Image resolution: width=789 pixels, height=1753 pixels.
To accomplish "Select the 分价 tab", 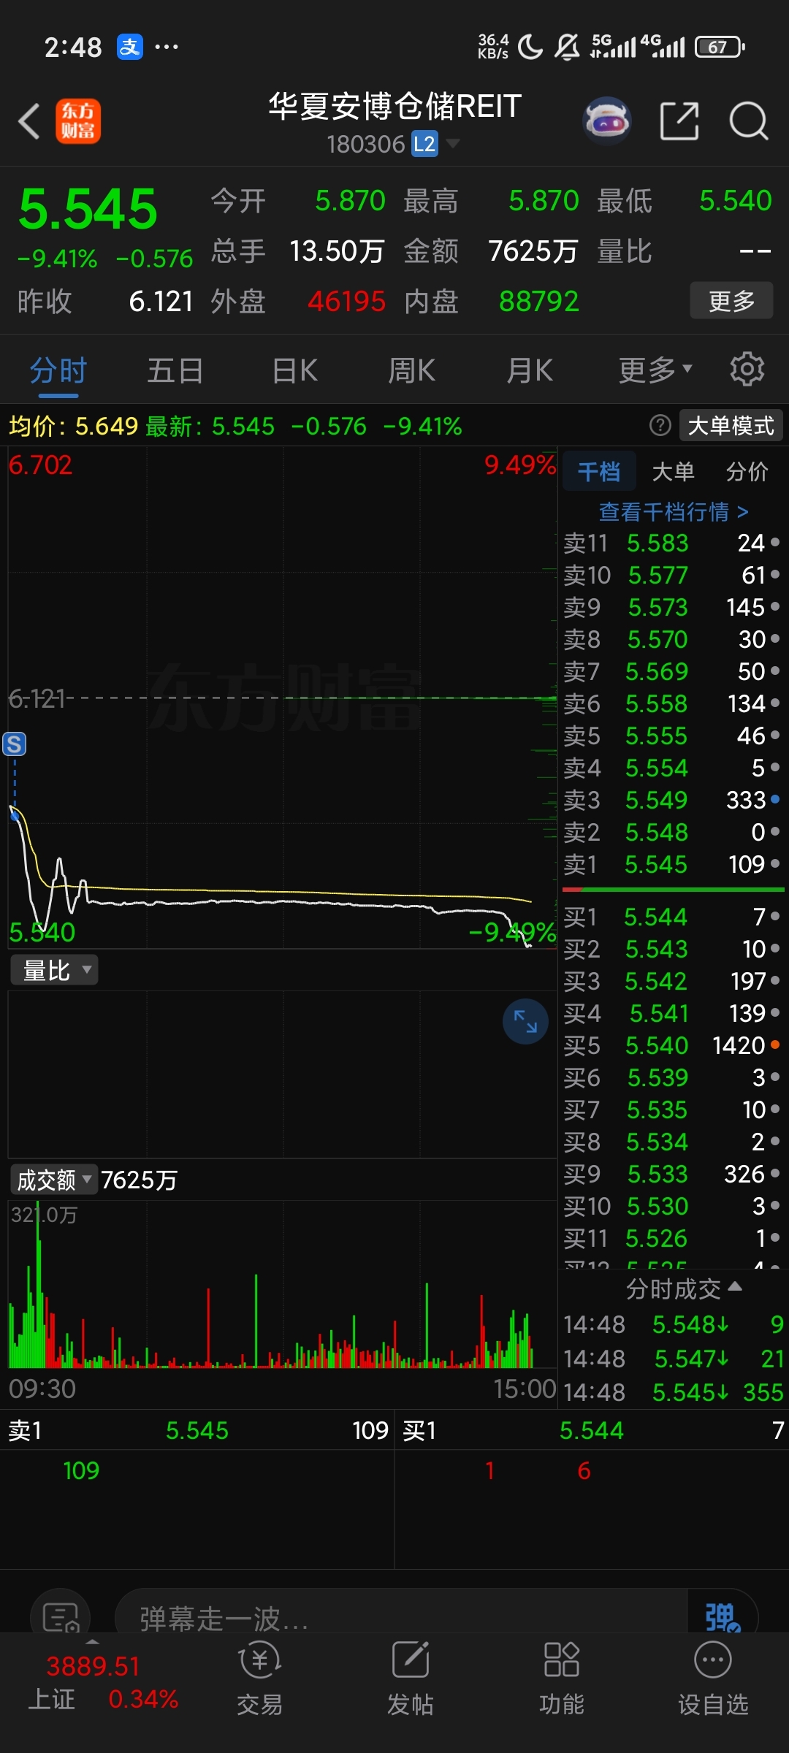I will click(747, 471).
